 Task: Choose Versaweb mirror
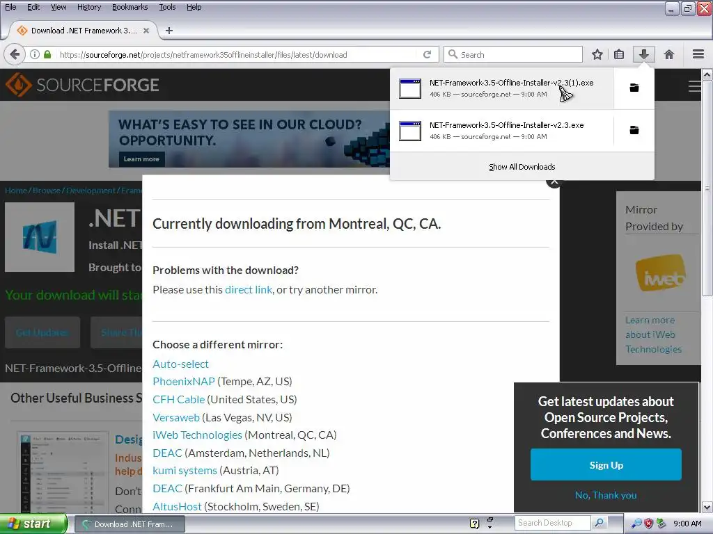[x=176, y=417]
